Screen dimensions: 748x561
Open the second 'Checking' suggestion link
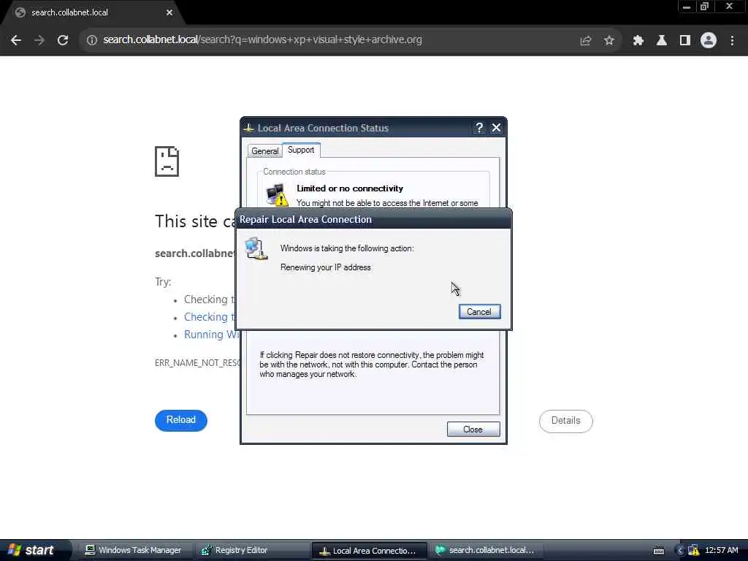pos(210,317)
